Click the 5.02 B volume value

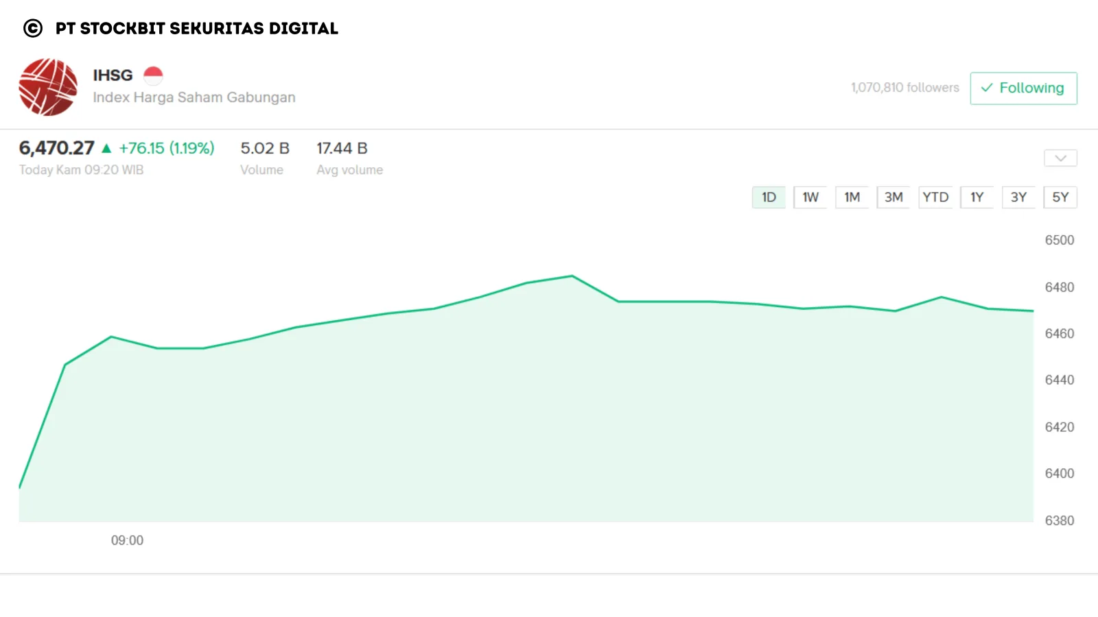[x=265, y=148]
